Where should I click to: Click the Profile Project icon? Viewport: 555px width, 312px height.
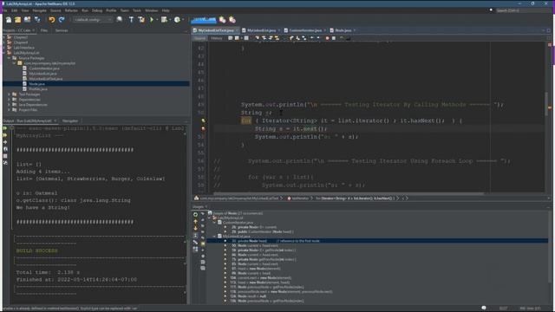177,20
